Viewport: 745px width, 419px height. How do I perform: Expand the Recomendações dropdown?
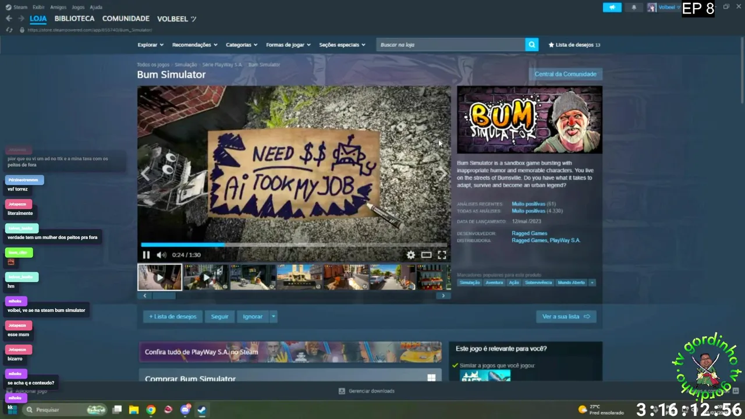195,45
